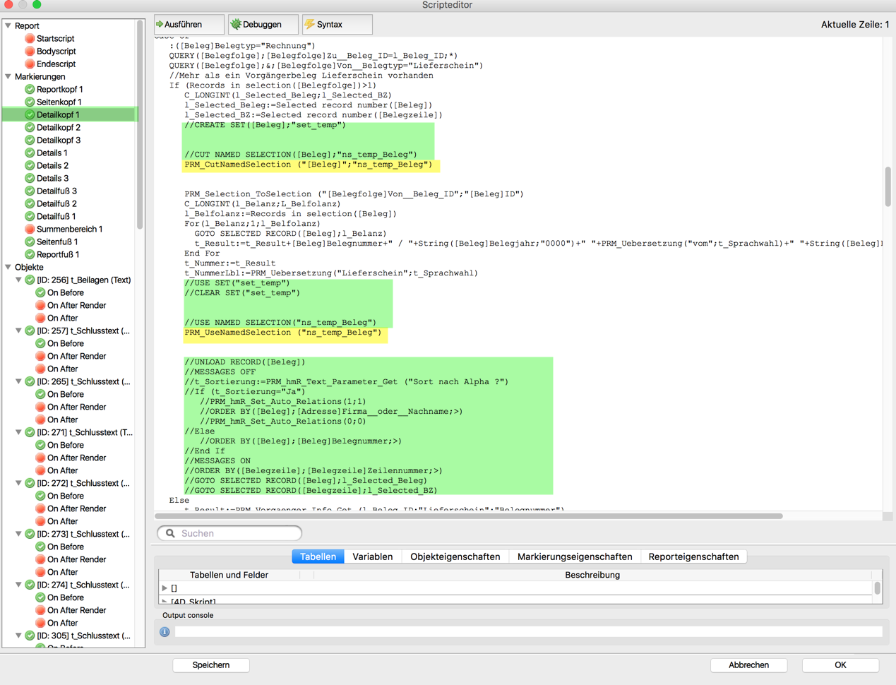896x685 pixels.
Task: Click into the Suchen search field
Action: pos(237,533)
